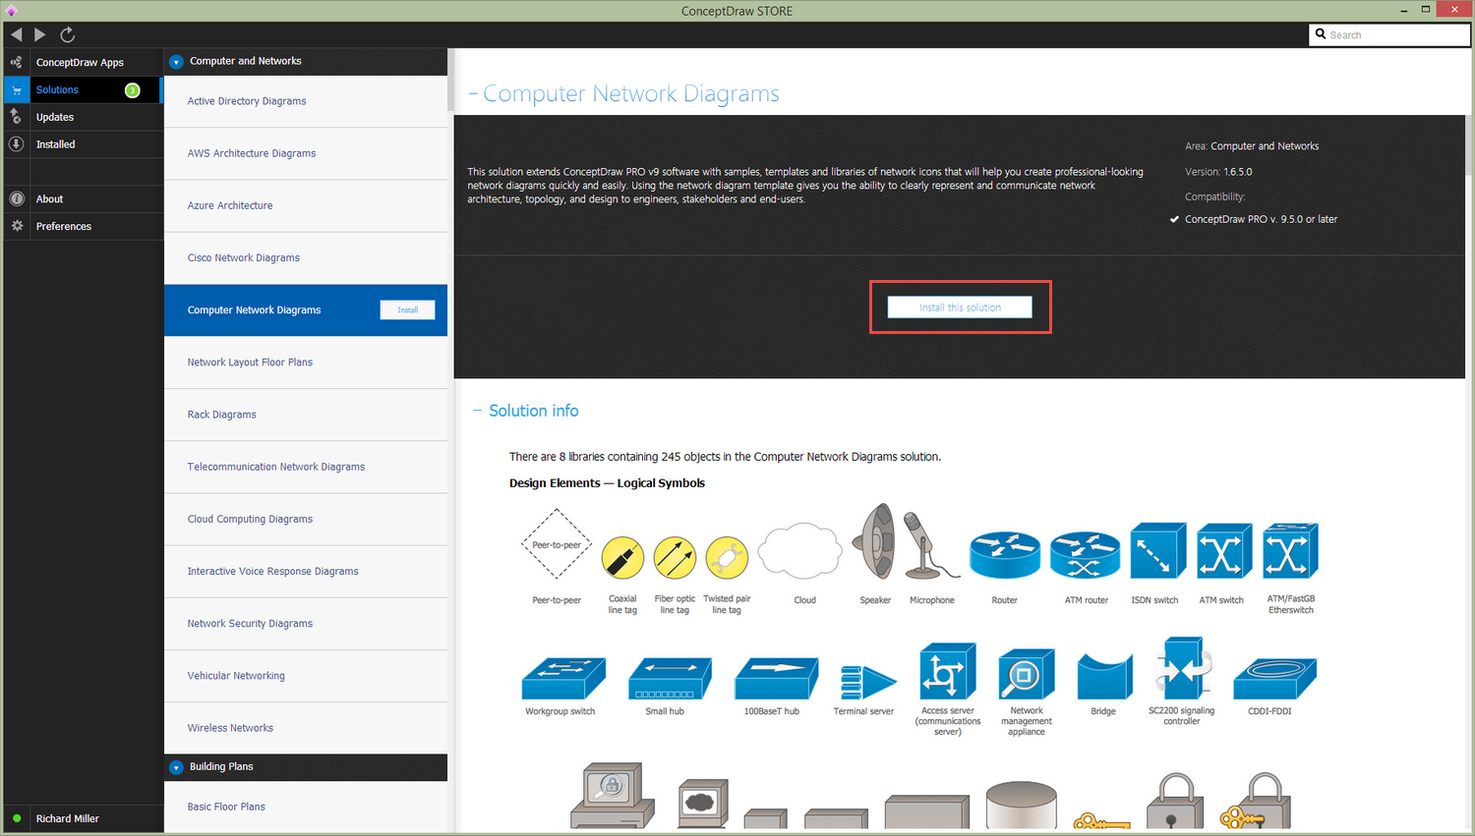Select the Router symbol
Screen dimensions: 1475x836
(1005, 555)
